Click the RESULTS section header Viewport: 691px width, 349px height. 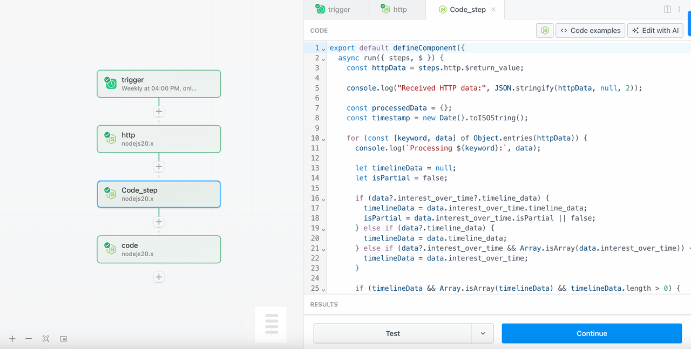click(x=324, y=304)
